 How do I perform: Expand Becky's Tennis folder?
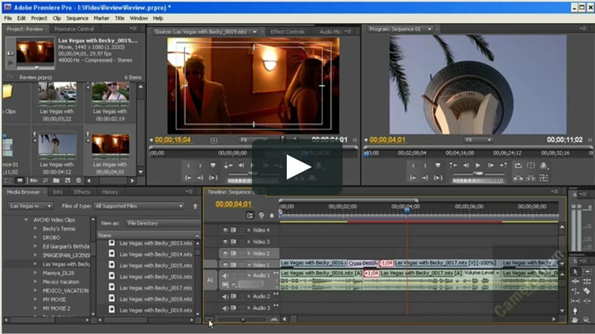coord(35,229)
